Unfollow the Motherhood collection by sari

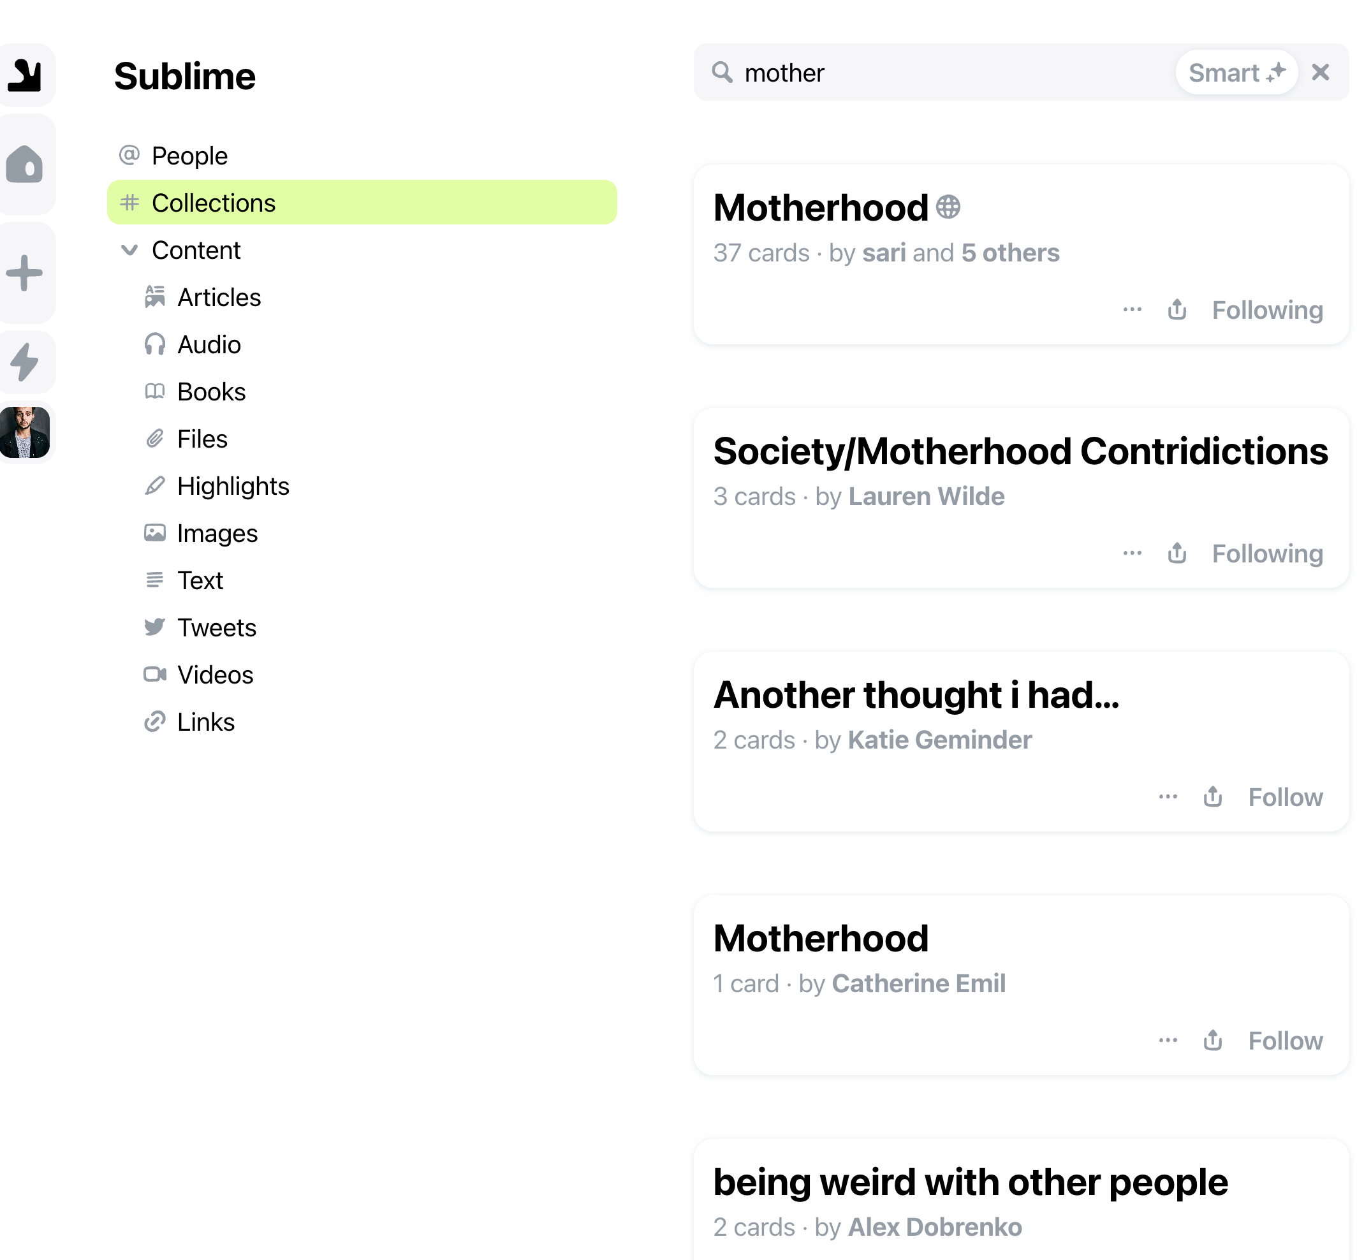(x=1267, y=311)
